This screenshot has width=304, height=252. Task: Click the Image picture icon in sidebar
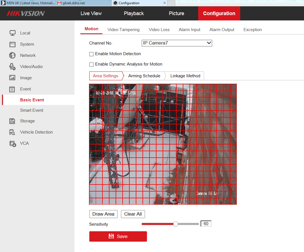coord(12,78)
